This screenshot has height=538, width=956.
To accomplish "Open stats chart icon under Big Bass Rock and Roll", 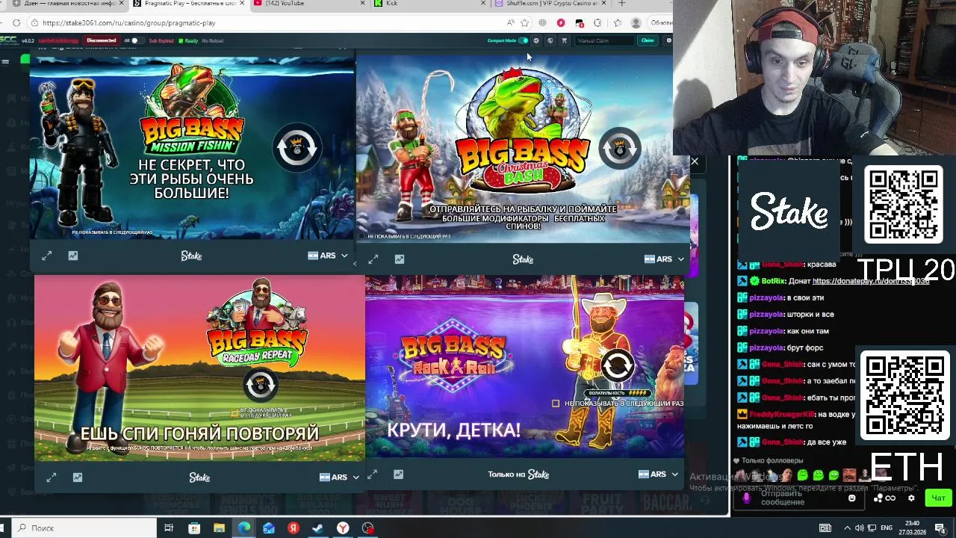I will [398, 474].
